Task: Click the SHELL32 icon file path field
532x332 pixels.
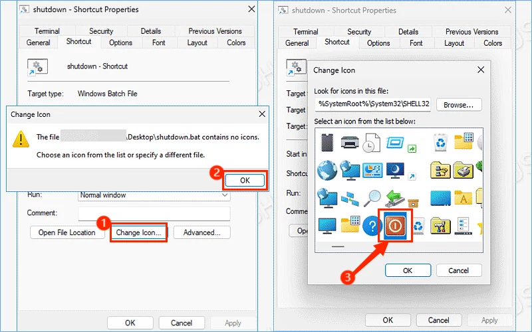Action: (x=372, y=104)
